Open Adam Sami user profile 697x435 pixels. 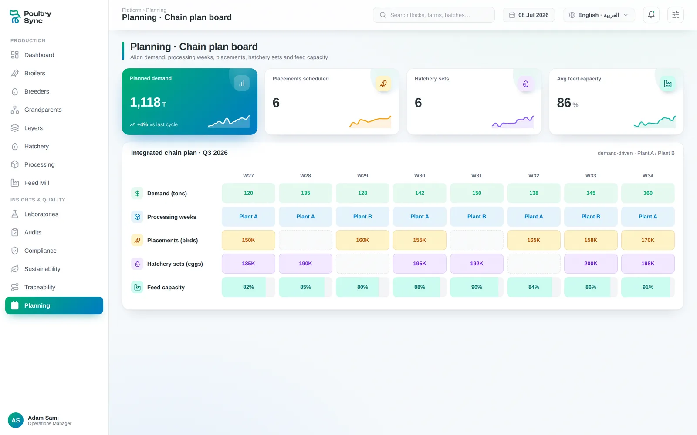click(x=54, y=420)
